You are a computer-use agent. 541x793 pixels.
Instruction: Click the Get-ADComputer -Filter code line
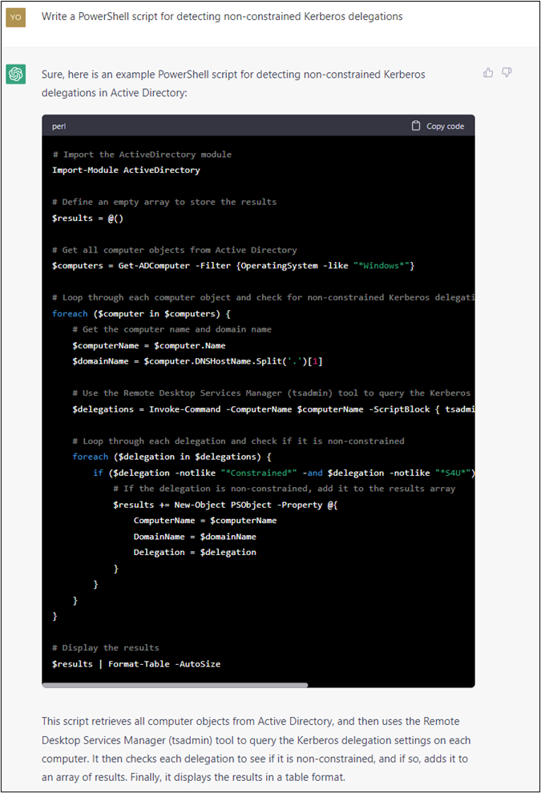(x=232, y=265)
